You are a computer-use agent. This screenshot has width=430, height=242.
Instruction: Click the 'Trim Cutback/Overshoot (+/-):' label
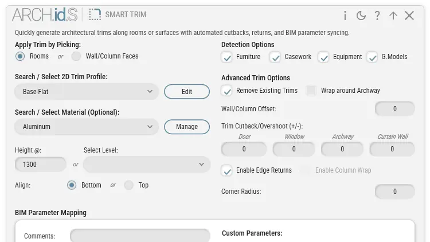click(x=262, y=126)
